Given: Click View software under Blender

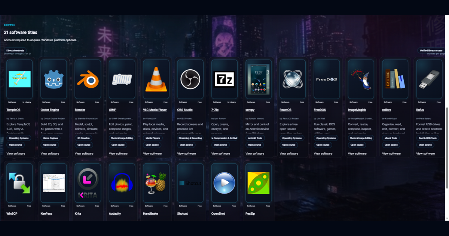Looking at the screenshot, I should click(x=84, y=154).
